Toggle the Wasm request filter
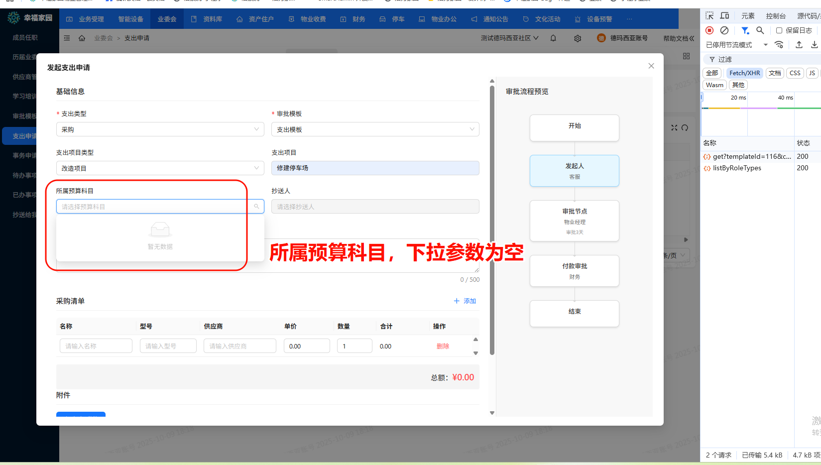821x465 pixels. click(714, 85)
